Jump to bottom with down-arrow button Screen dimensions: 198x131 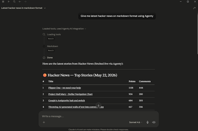point(98,105)
